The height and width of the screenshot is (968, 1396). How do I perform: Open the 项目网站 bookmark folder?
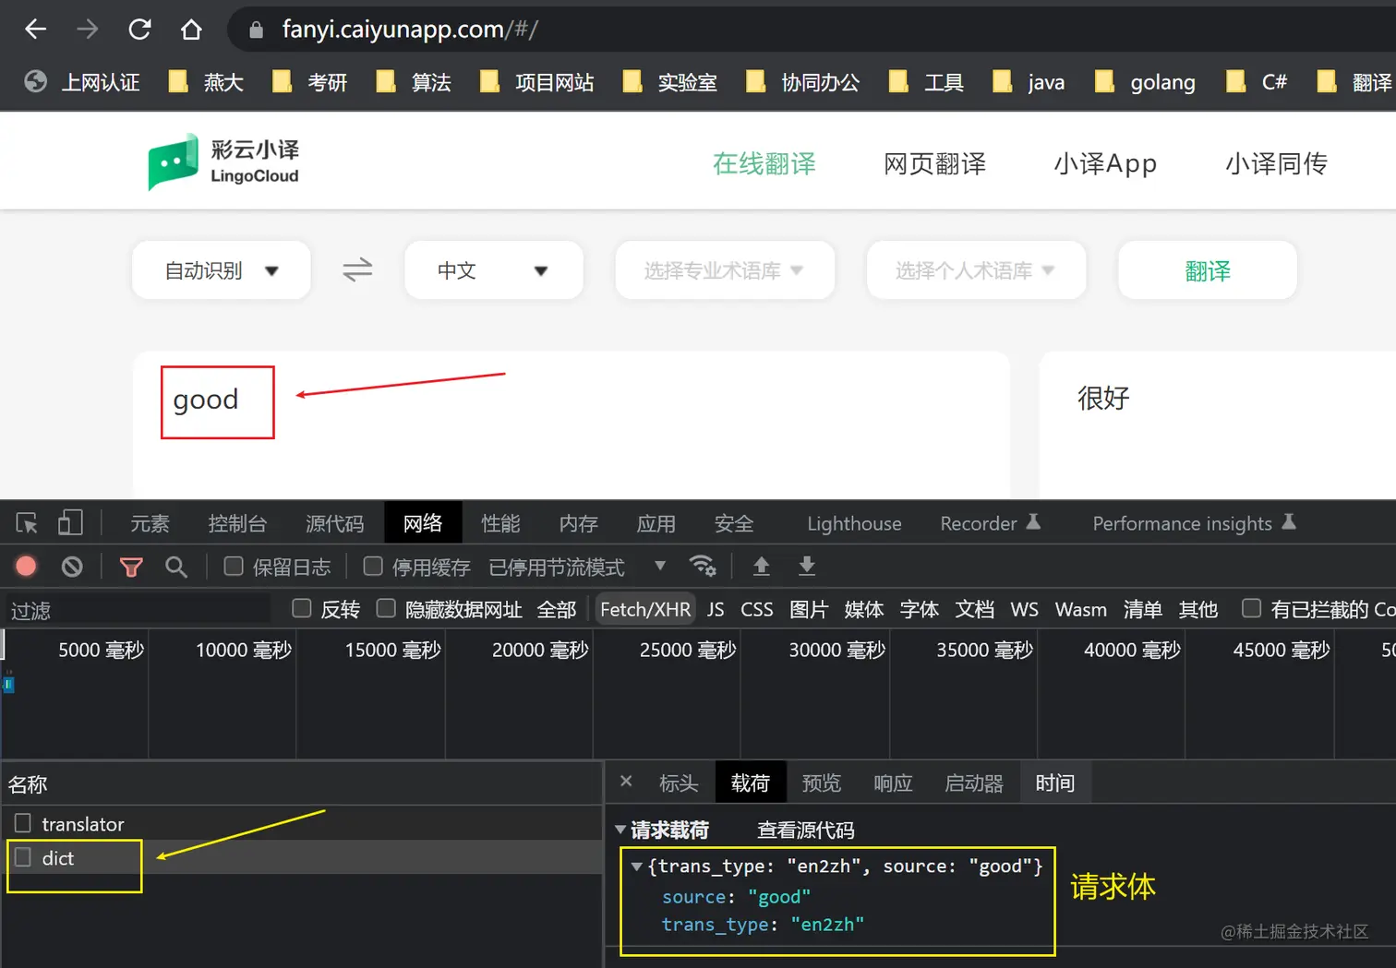coord(536,82)
